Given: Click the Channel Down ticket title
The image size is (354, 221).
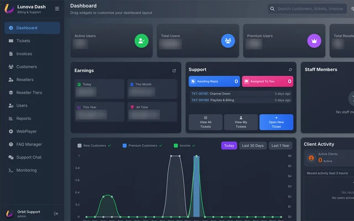Looking at the screenshot, I should click(x=220, y=93).
